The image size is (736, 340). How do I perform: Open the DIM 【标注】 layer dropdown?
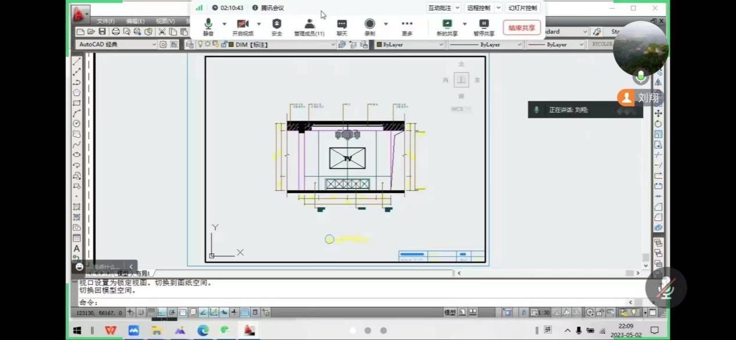[x=333, y=45]
